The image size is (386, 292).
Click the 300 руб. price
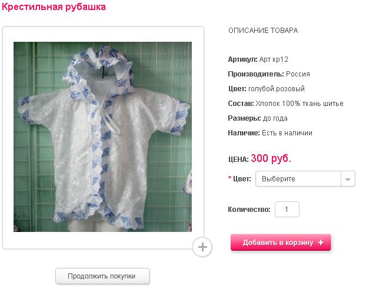(x=271, y=158)
